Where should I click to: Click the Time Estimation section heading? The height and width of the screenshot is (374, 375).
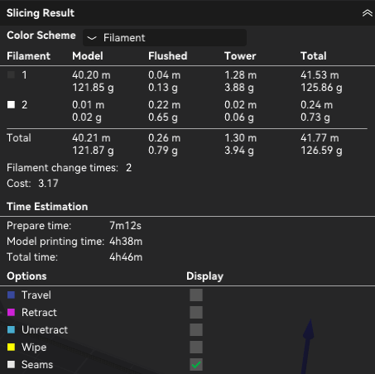[x=47, y=207]
